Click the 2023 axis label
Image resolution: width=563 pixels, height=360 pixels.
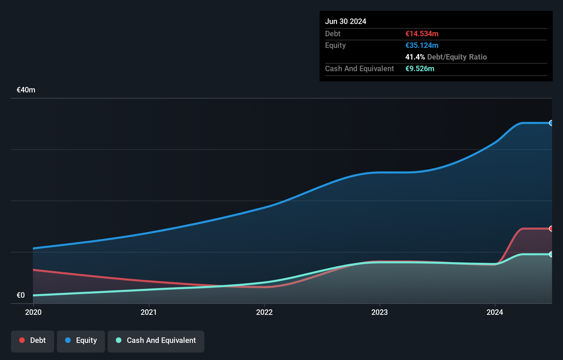point(380,312)
